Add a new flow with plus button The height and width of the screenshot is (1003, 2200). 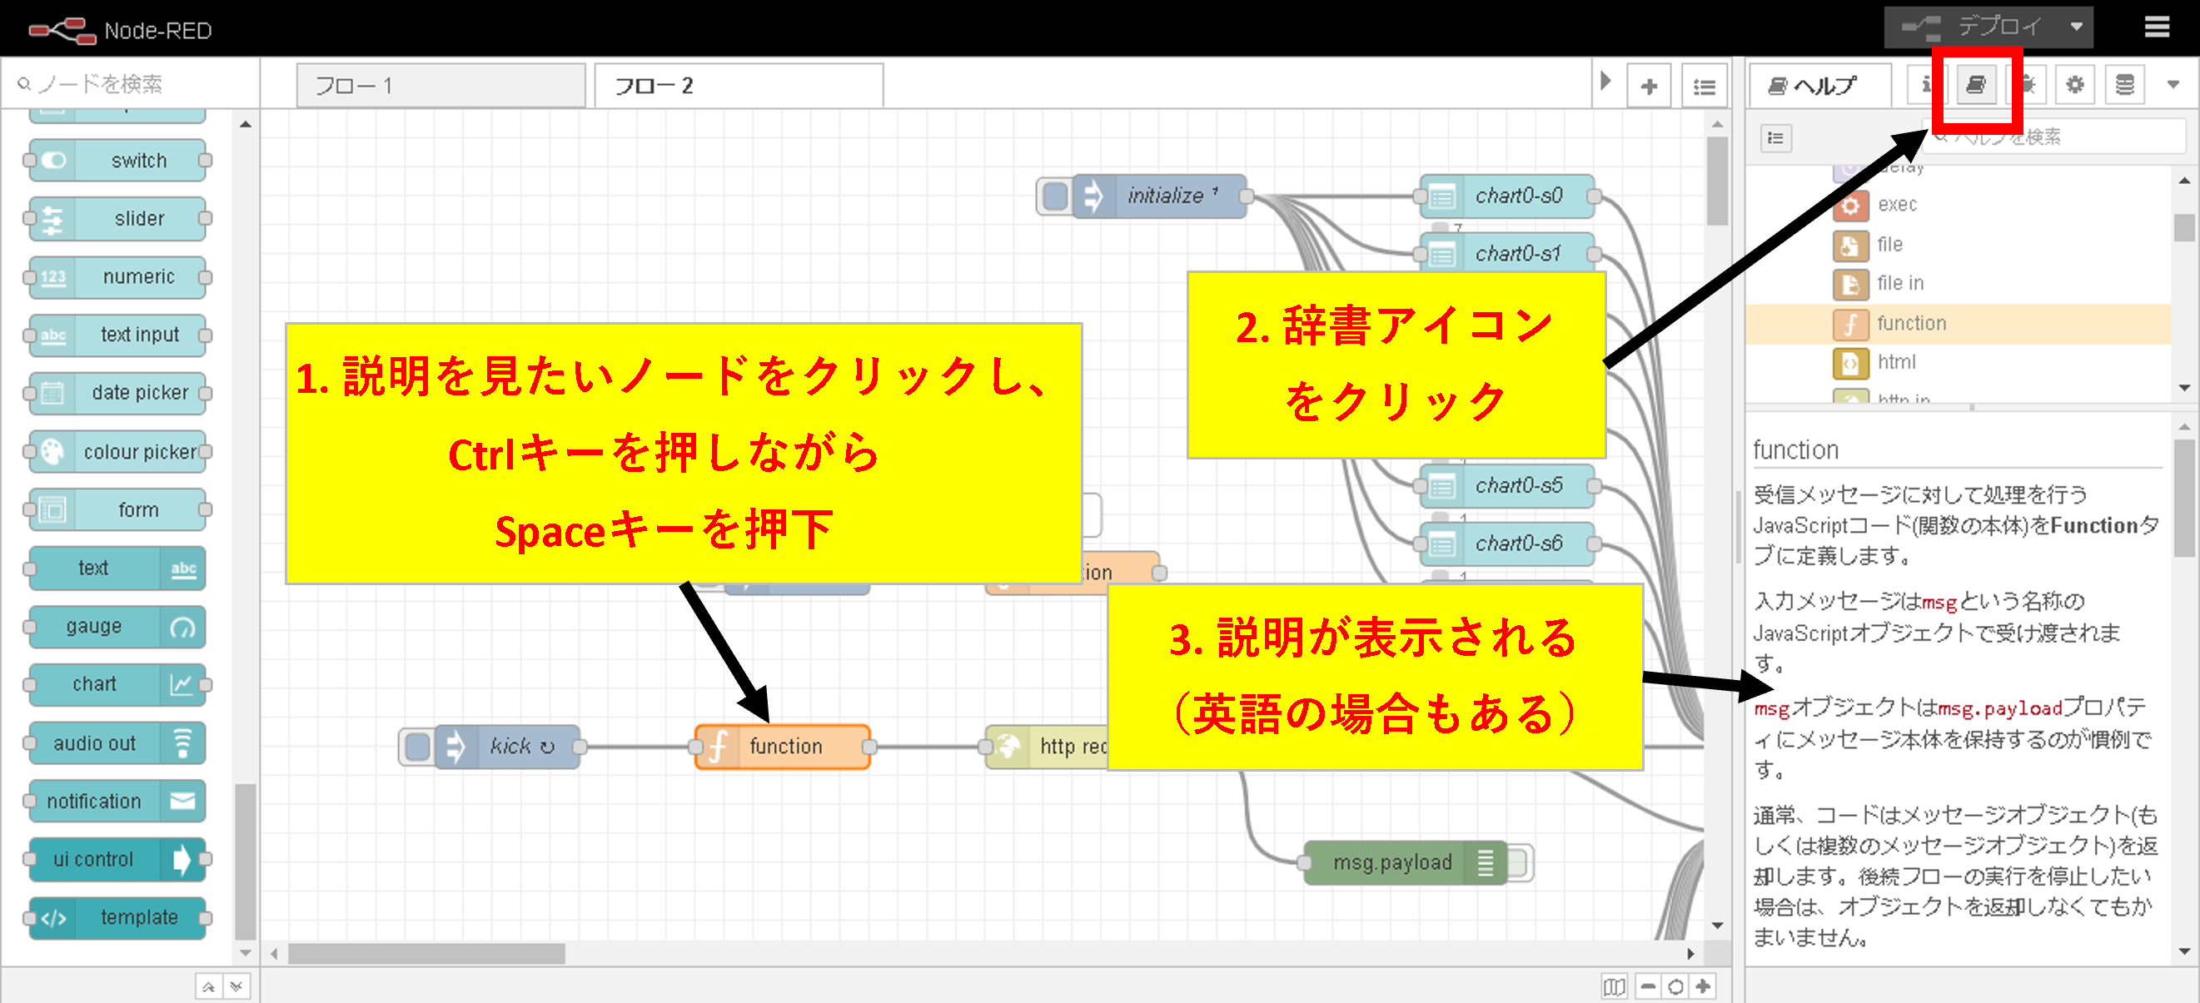(x=1649, y=87)
